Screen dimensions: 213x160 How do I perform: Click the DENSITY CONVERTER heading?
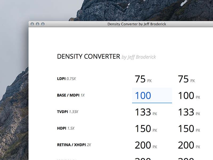pos(88,56)
